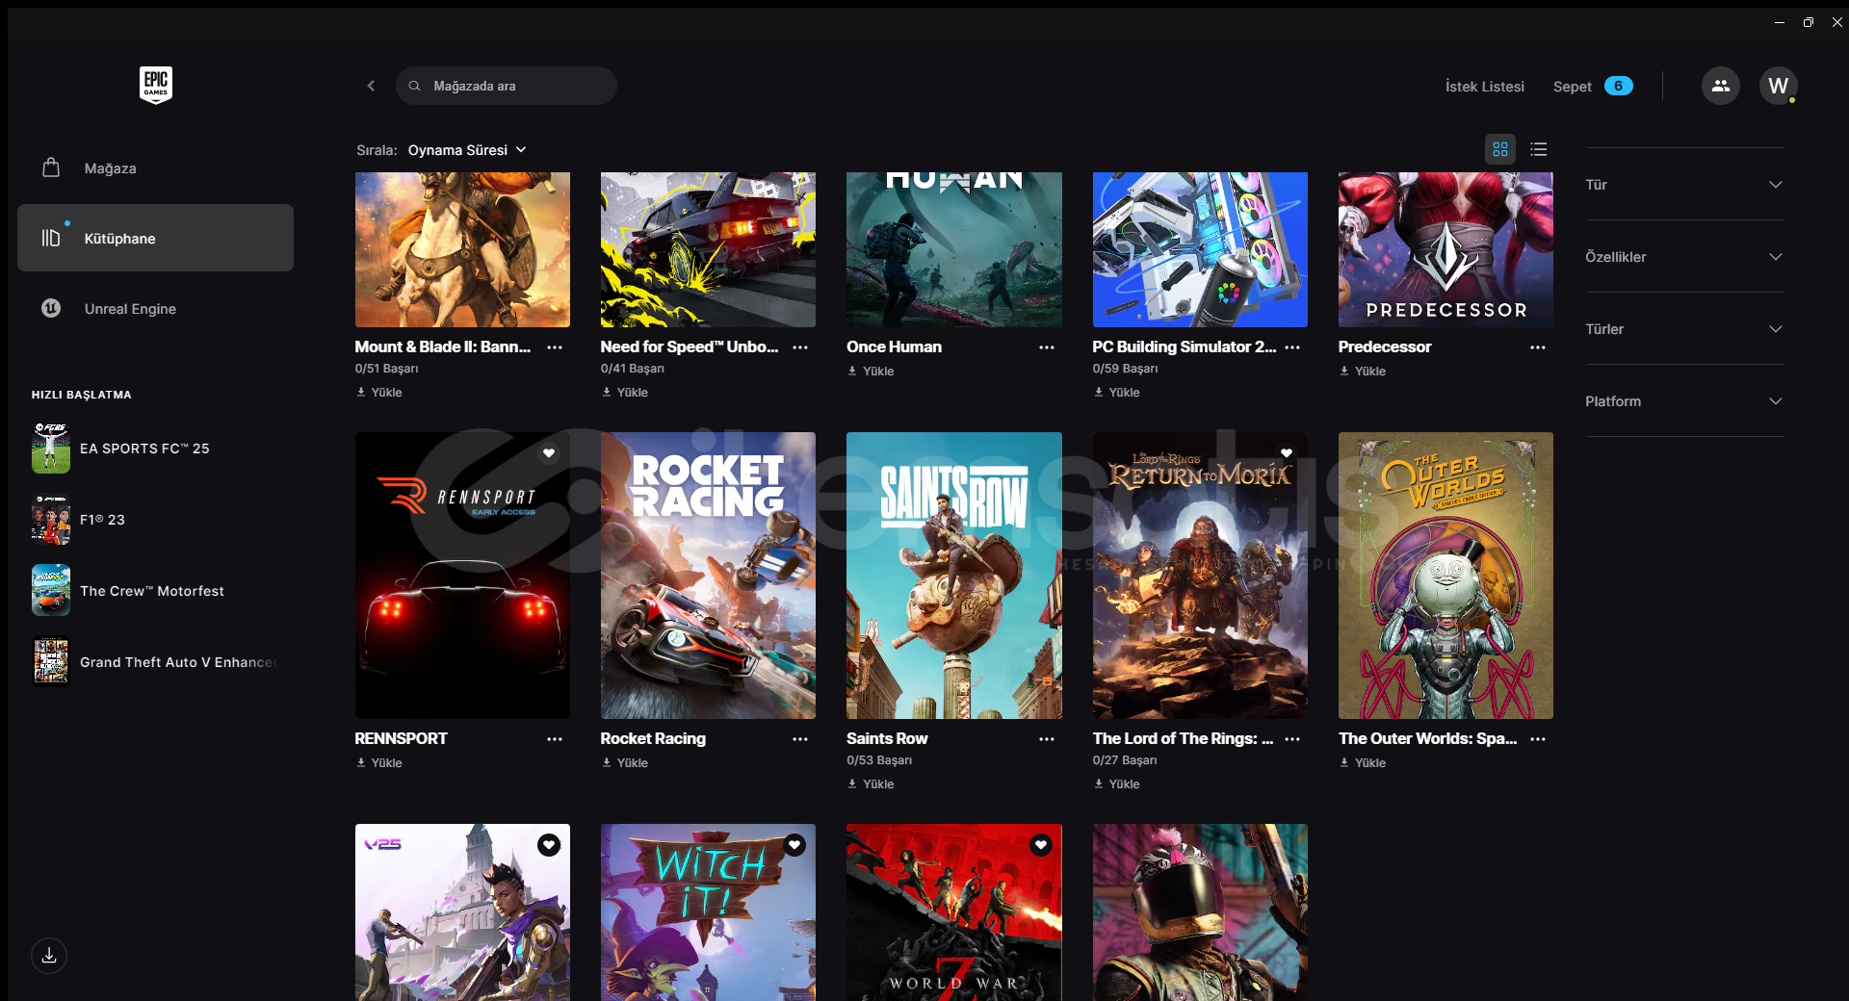Launch Grand Theft Auto V Enhanced quick launch
Viewport: 1849px width, 1001px height.
154,662
